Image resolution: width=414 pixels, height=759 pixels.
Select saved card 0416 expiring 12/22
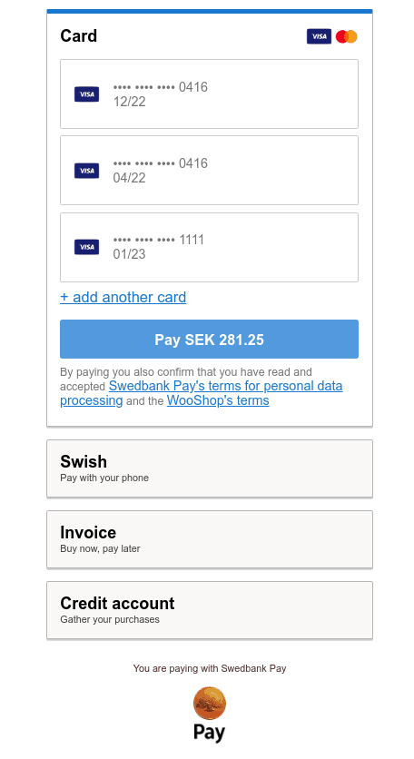click(x=209, y=94)
